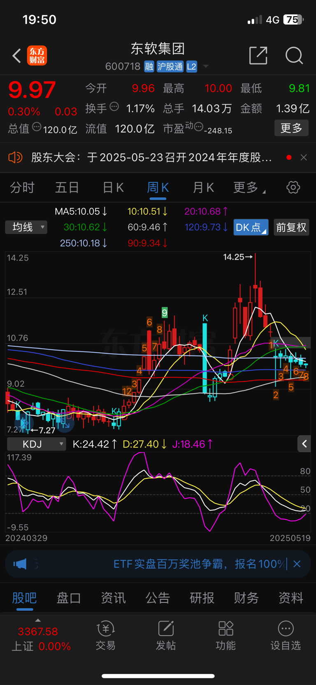Tap the green 9 sequence marker

[165, 313]
